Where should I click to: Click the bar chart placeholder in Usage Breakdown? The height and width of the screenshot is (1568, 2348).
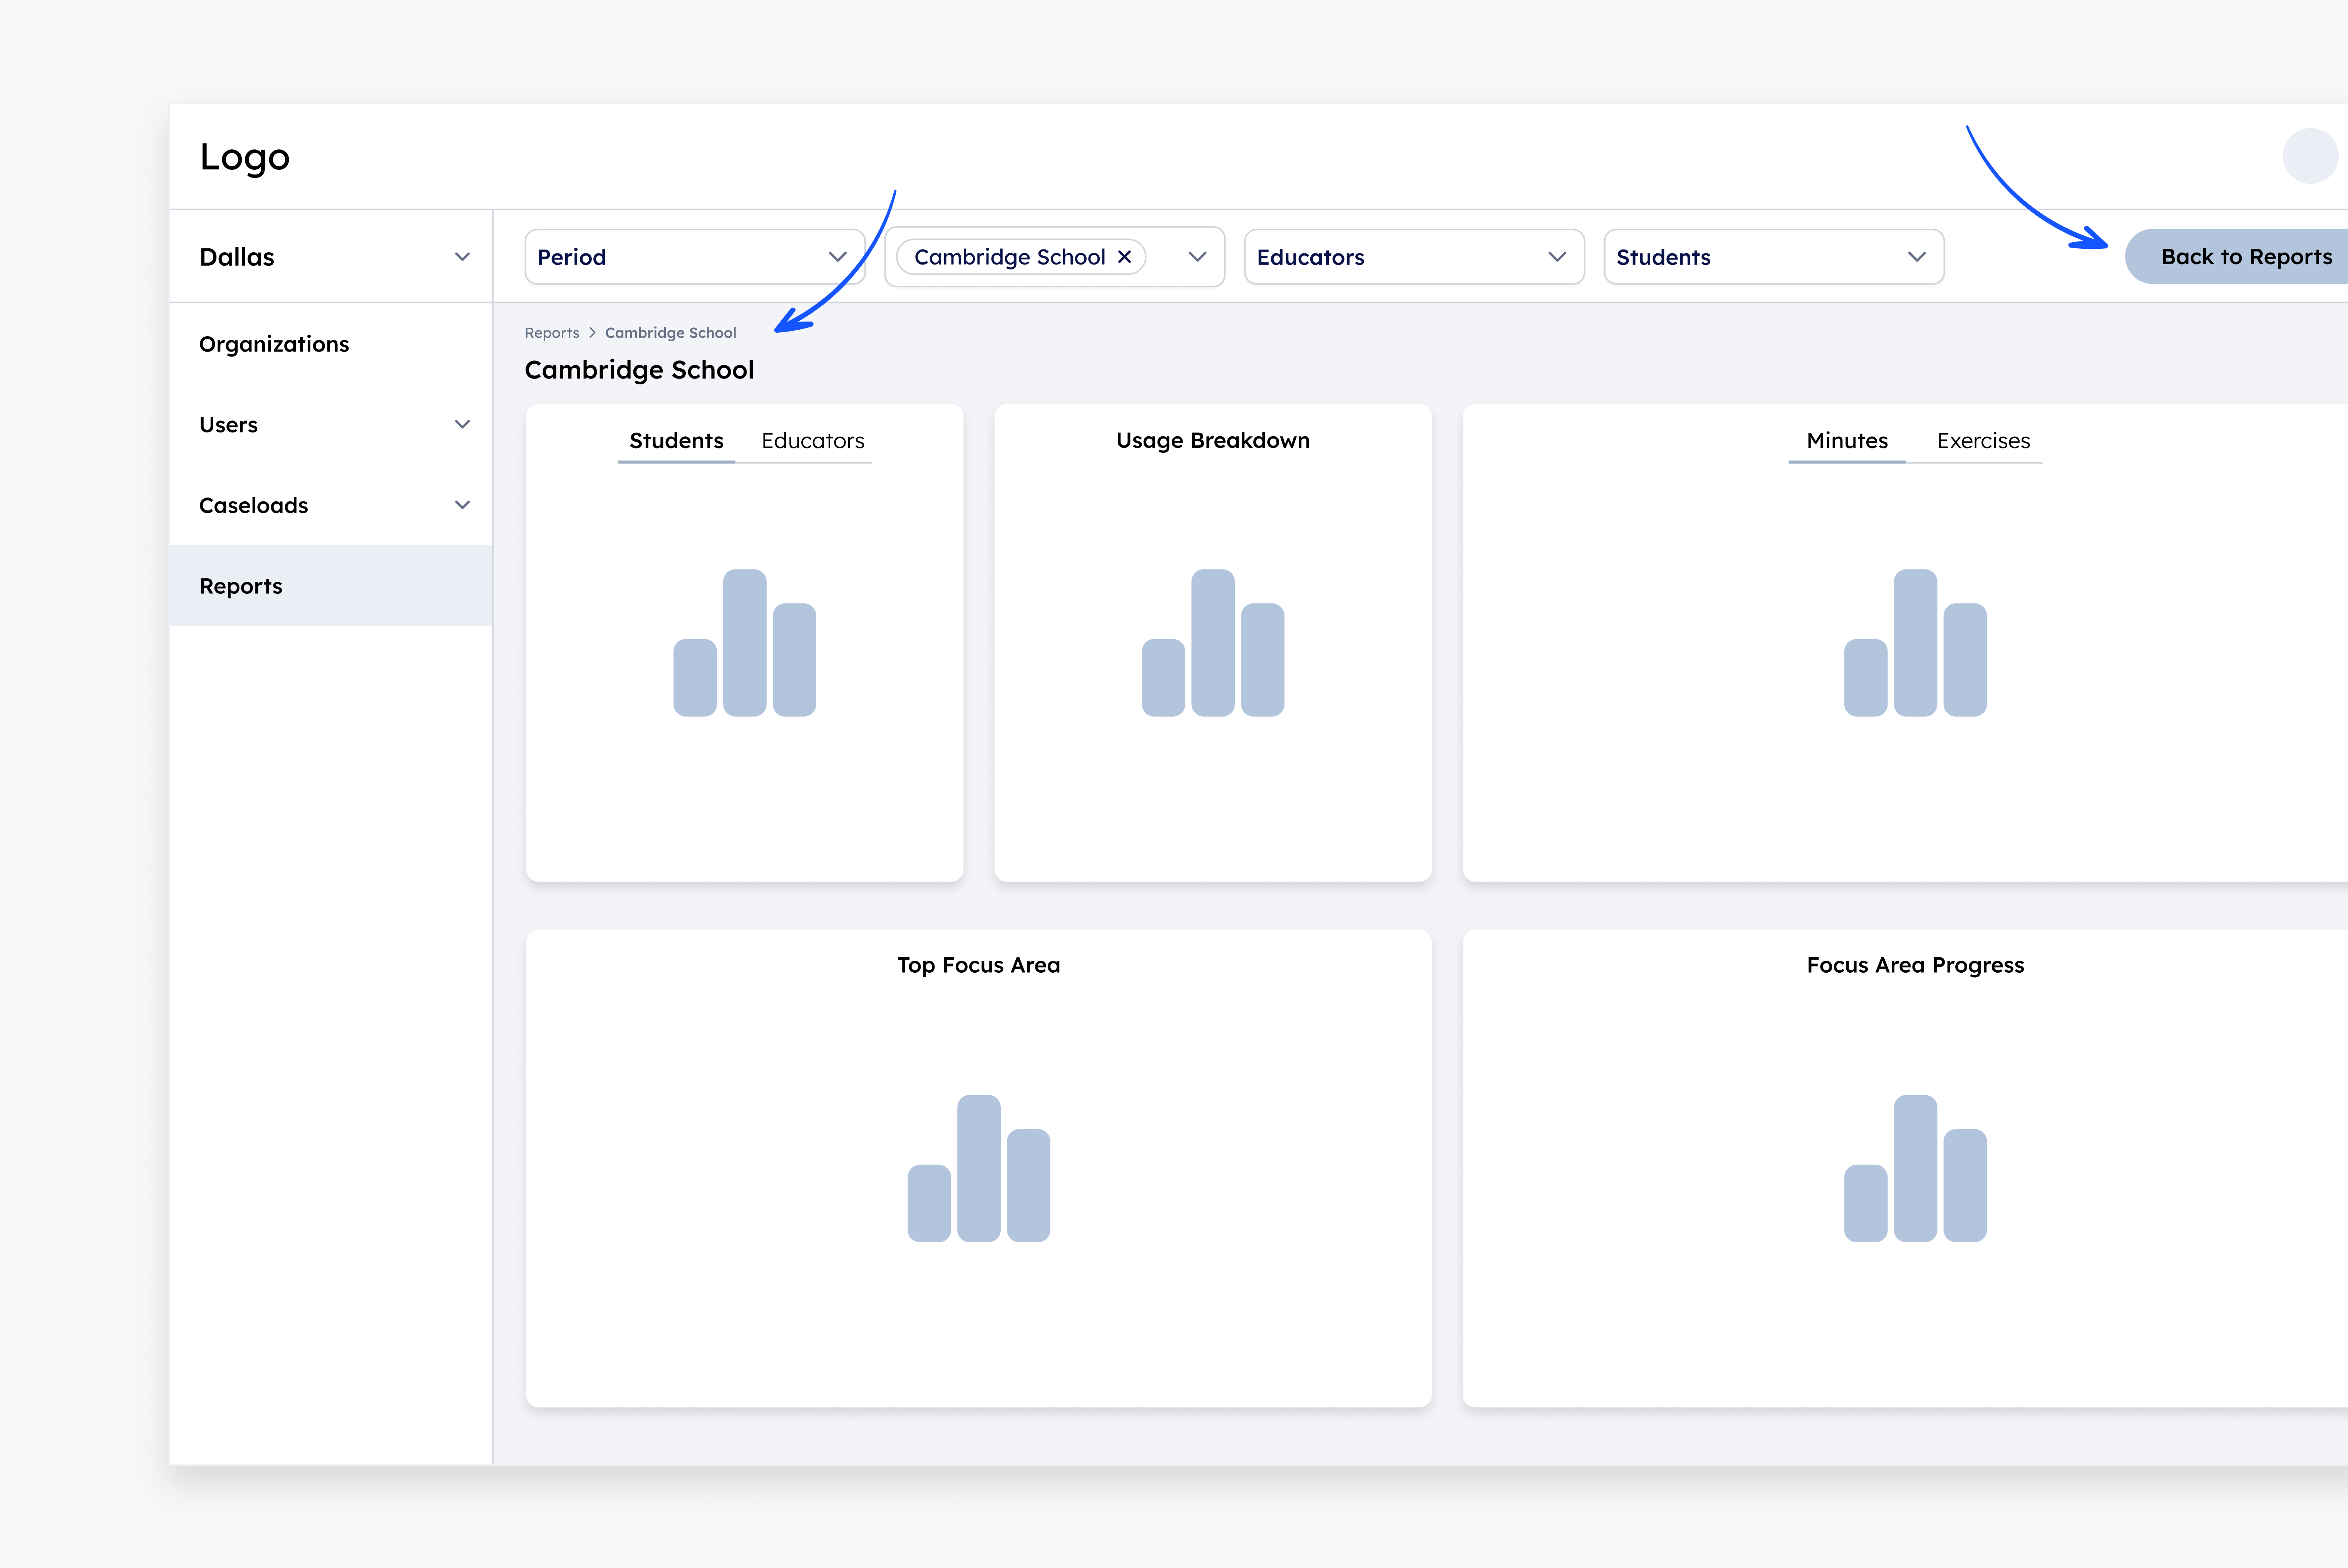tap(1213, 643)
